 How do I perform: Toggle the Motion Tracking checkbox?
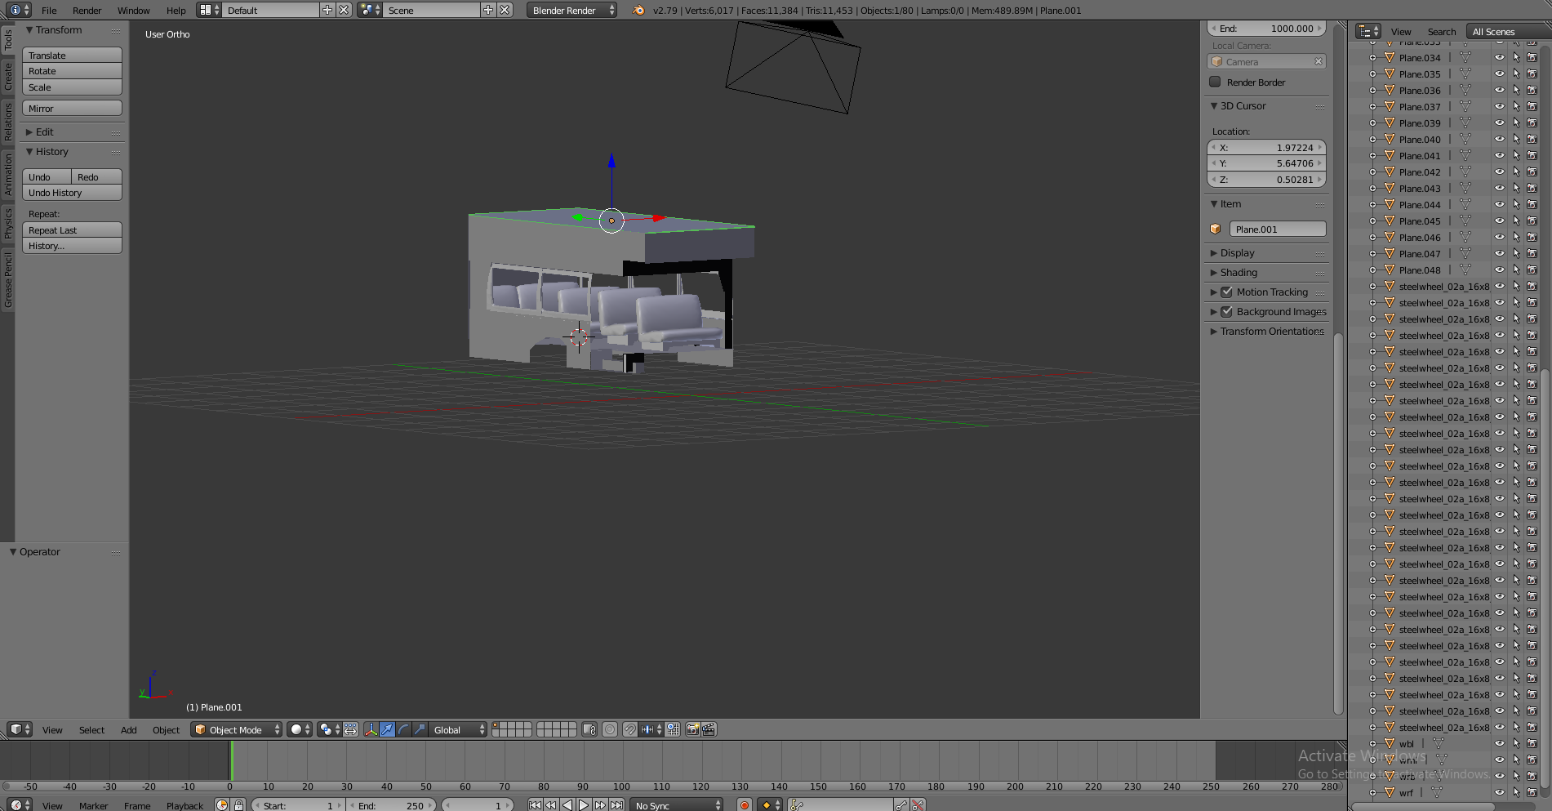(1226, 292)
